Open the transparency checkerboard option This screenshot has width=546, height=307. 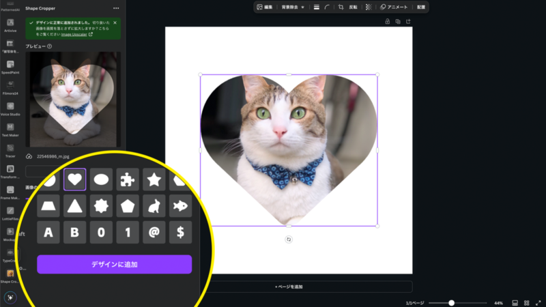coord(369,7)
